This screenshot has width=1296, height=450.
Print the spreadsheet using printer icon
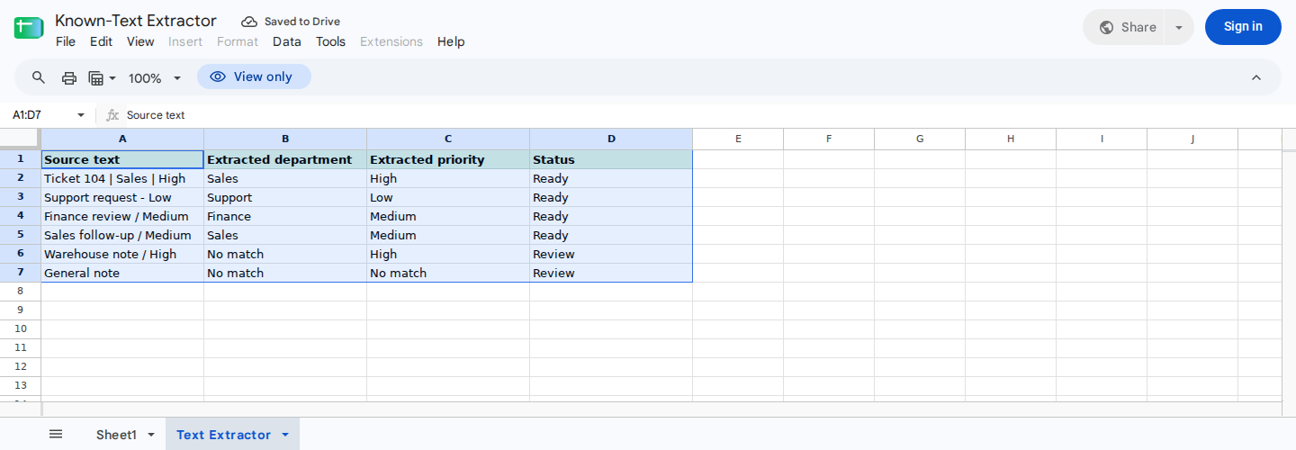coord(69,77)
